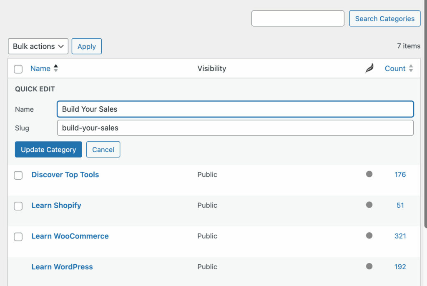The height and width of the screenshot is (286, 427).
Task: Click the gray dot in Learn WordPress row
Action: (x=369, y=266)
